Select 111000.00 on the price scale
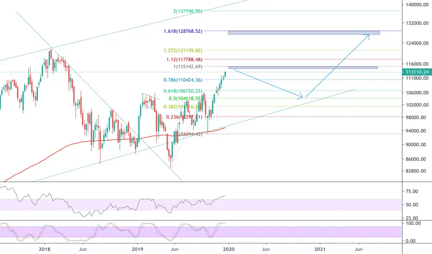 click(417, 78)
